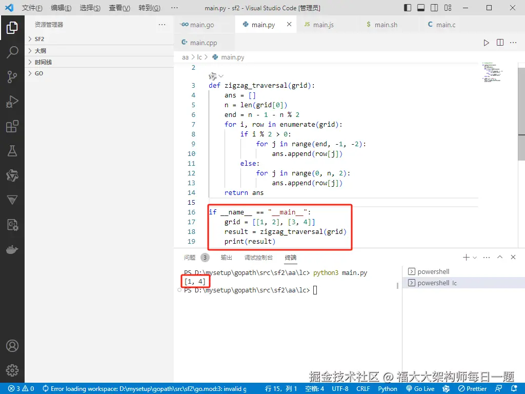Expand the 时间线 timeline section
Screen dimensions: 525x394
pos(99,62)
